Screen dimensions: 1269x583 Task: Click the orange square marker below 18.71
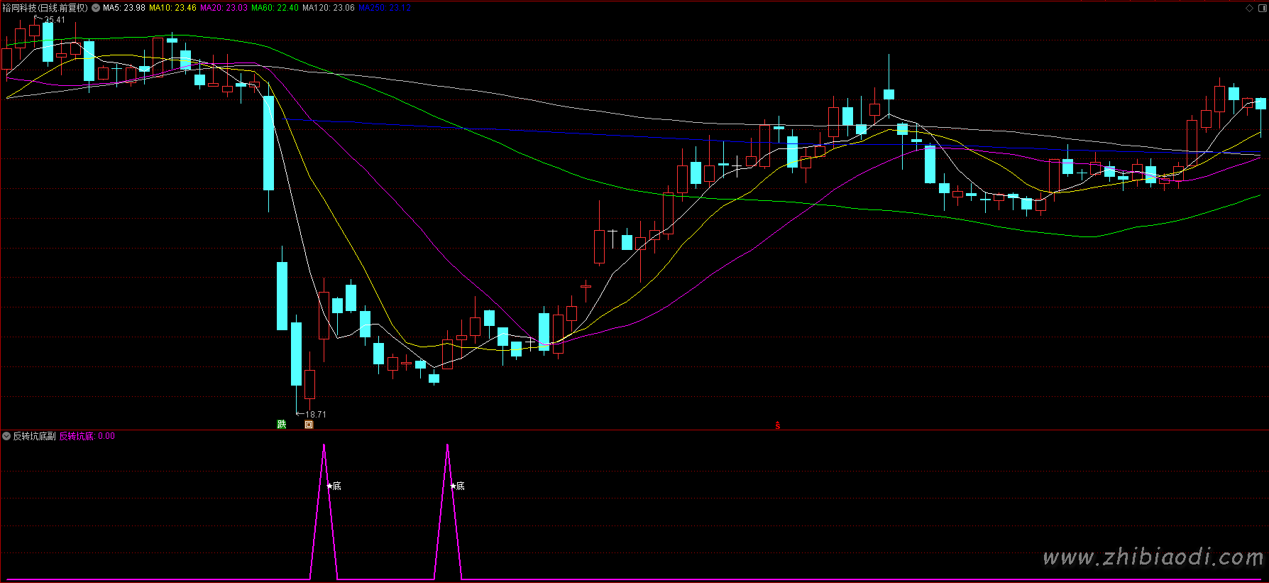point(309,425)
